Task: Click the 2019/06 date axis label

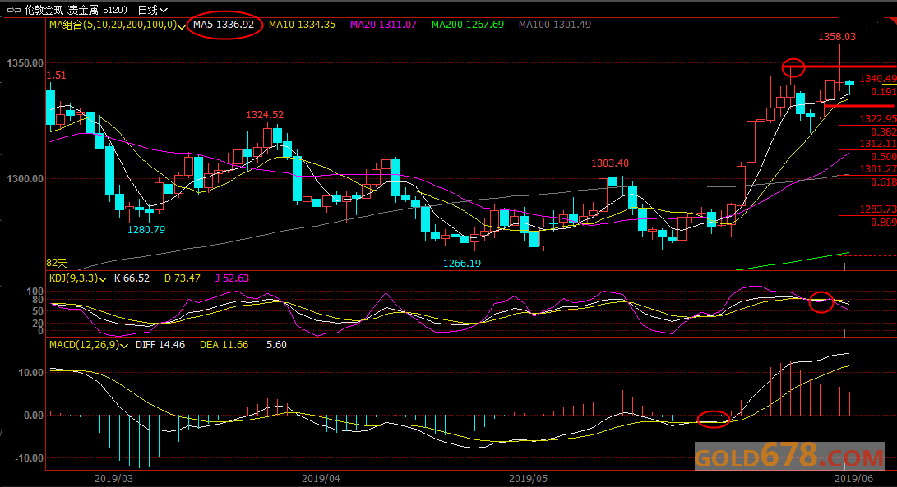Action: (853, 479)
